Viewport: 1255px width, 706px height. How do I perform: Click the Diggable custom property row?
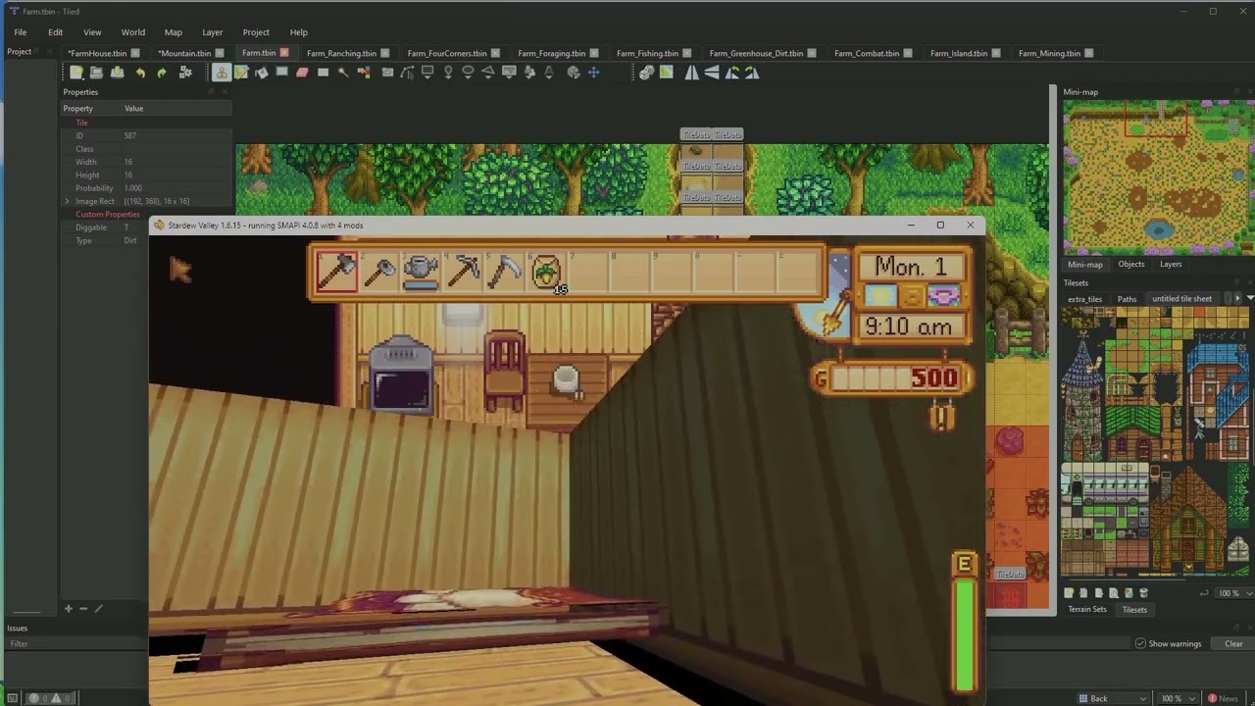[147, 227]
